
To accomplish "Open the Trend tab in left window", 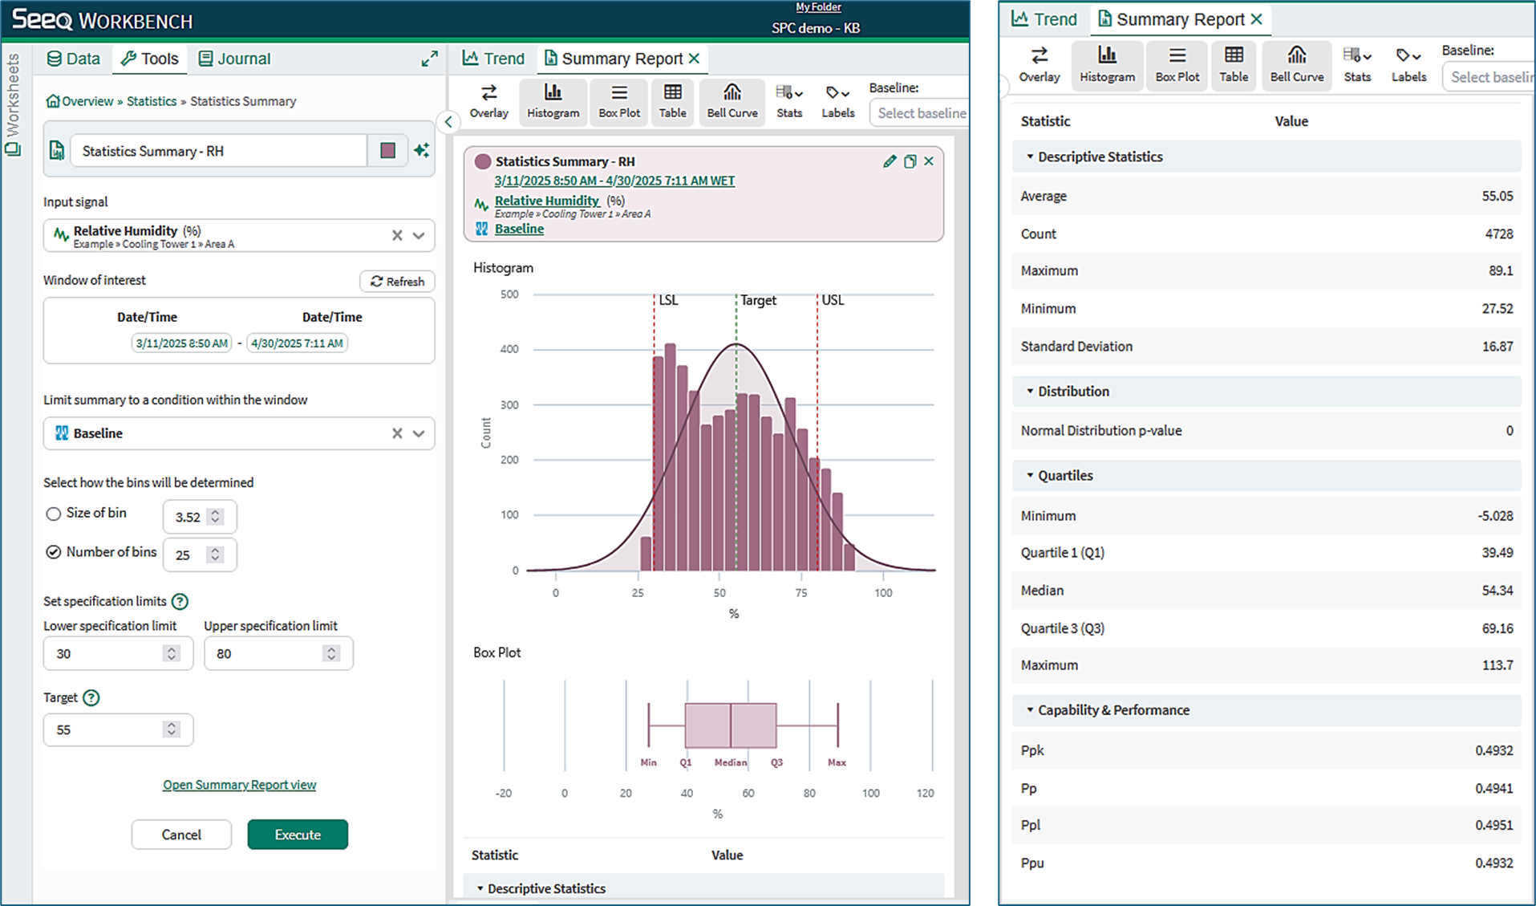I will tap(493, 59).
